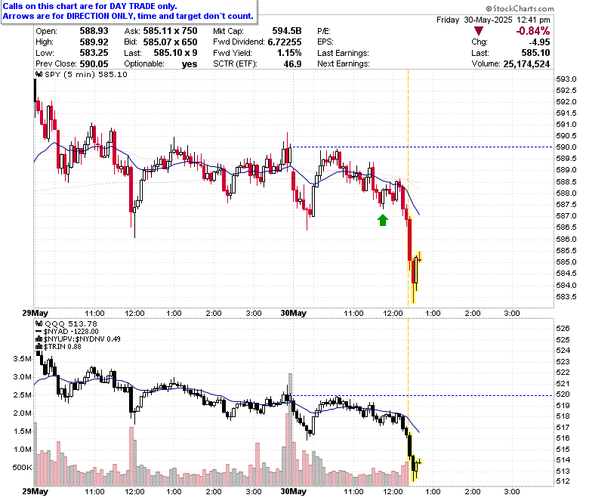The image size is (589, 498).
Task: Click the $NYAD line legend icon
Action: (x=39, y=332)
